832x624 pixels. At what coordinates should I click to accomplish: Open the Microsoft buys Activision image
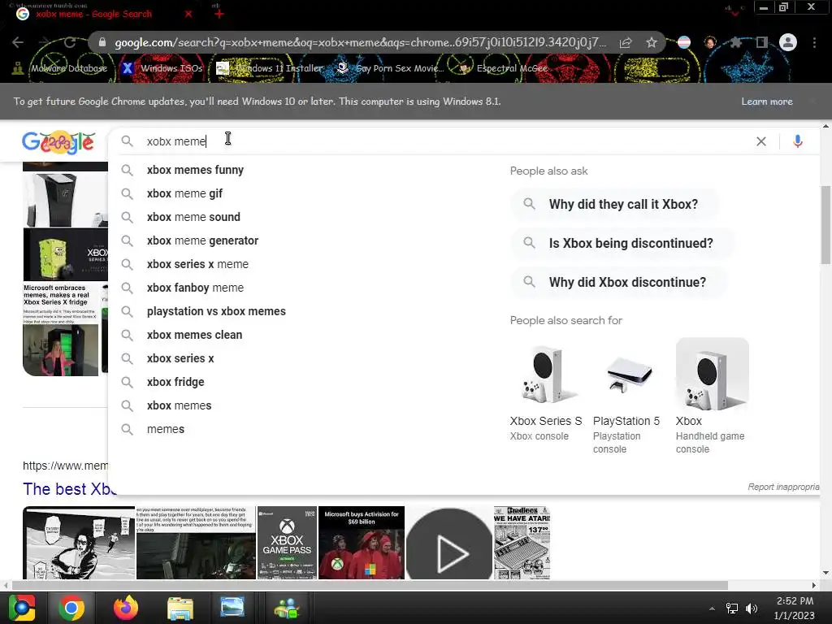pyautogui.click(x=362, y=543)
